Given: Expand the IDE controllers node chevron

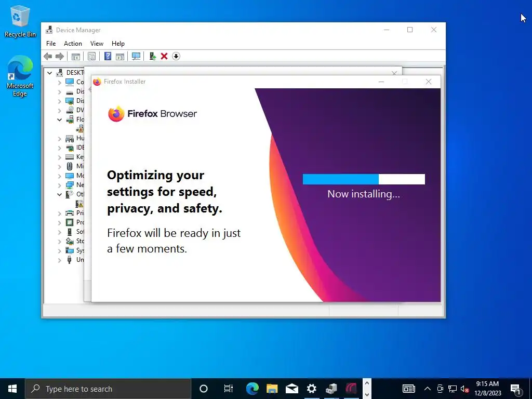Looking at the screenshot, I should [x=60, y=148].
